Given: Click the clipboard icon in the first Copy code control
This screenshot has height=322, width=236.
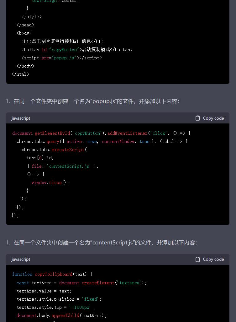Looking at the screenshot, I should (197, 118).
